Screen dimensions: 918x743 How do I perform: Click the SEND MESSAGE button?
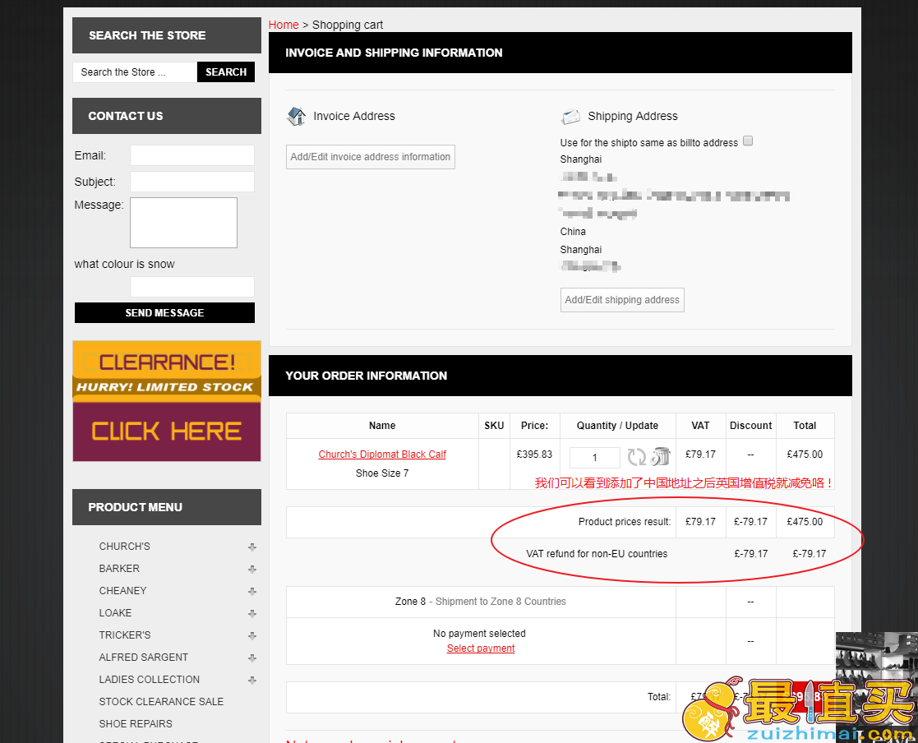[164, 312]
